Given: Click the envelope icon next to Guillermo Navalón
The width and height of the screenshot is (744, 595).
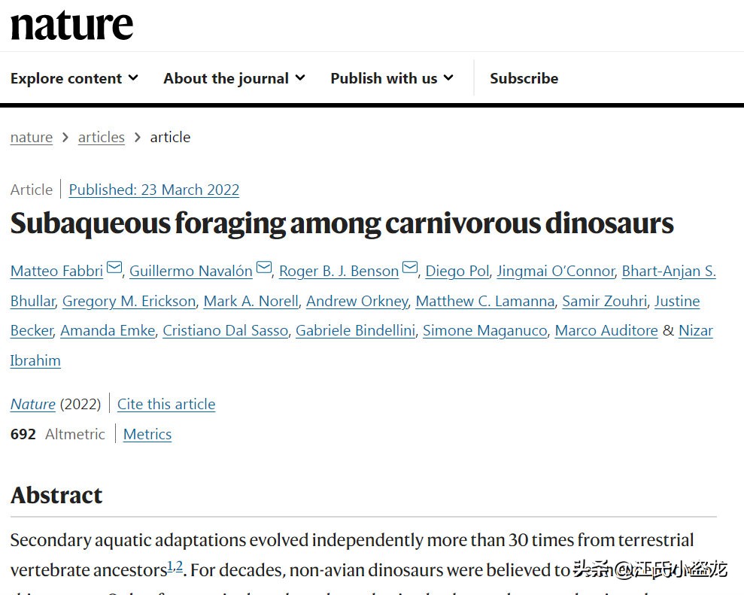Looking at the screenshot, I should coord(264,268).
